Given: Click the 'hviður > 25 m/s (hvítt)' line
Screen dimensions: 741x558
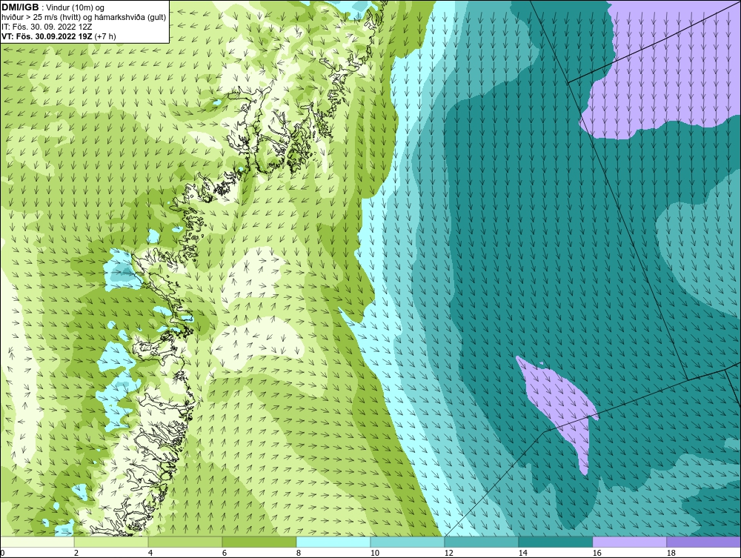Looking at the screenshot, I should [84, 17].
